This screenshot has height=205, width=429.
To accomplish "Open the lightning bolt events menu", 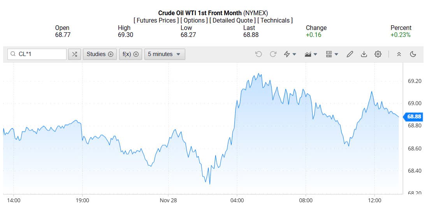I will coord(290,54).
